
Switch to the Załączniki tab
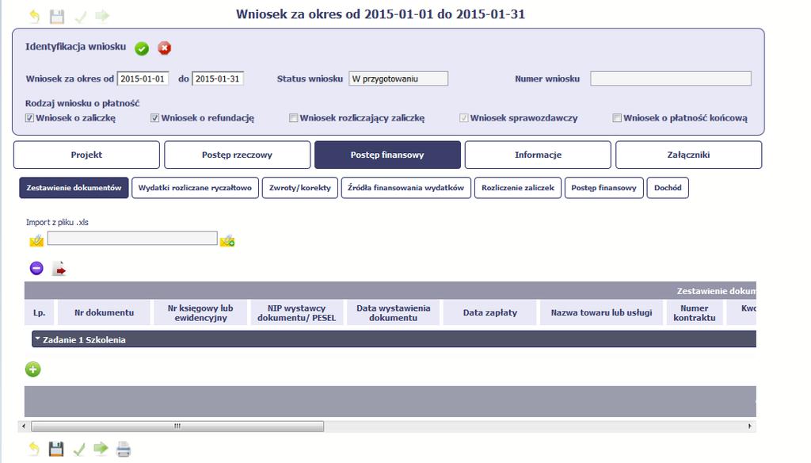(688, 155)
